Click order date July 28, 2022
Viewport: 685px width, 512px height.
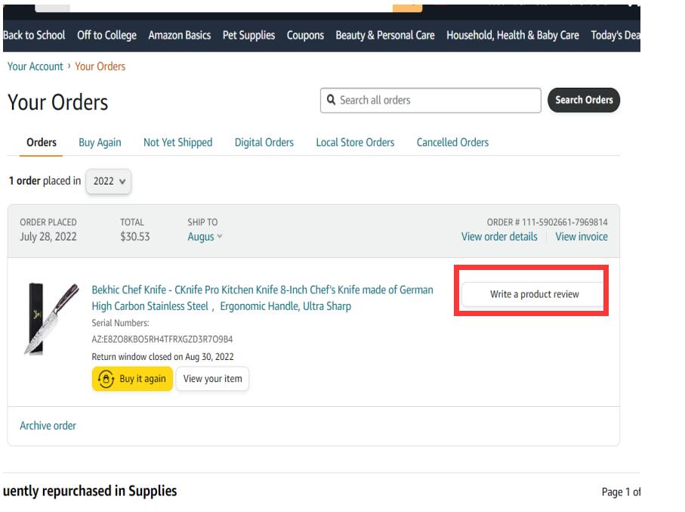[48, 237]
